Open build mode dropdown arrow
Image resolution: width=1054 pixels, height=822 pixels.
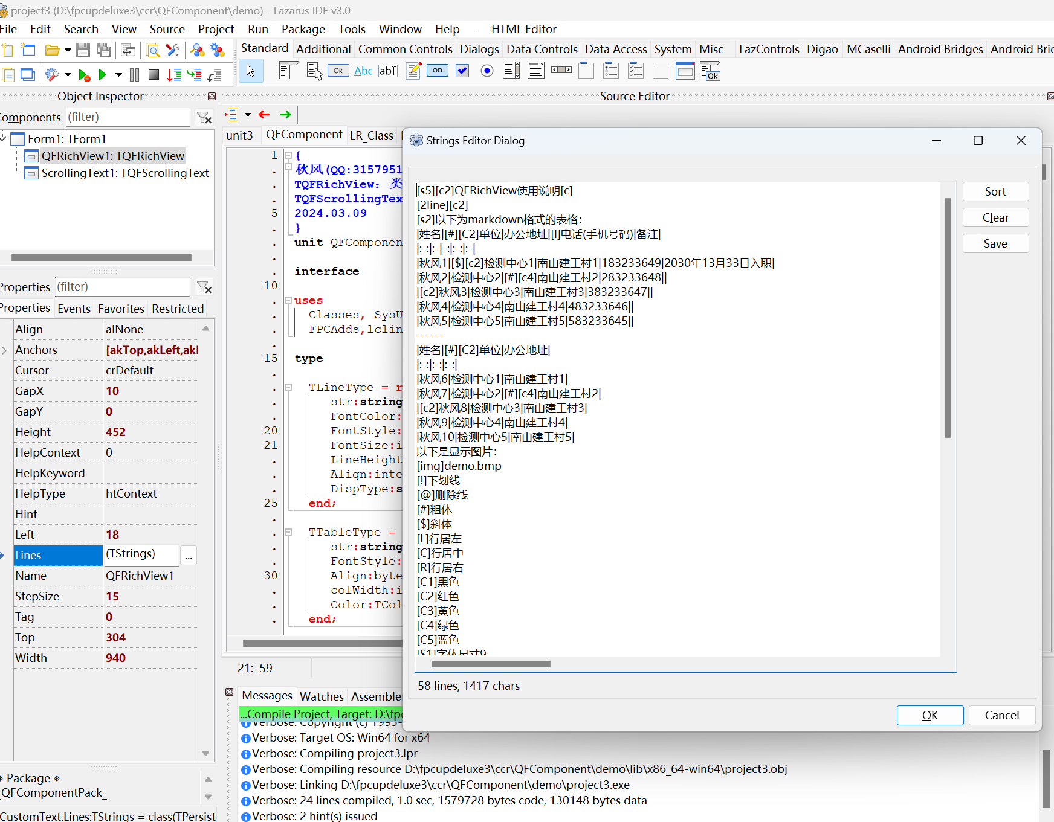pos(68,75)
